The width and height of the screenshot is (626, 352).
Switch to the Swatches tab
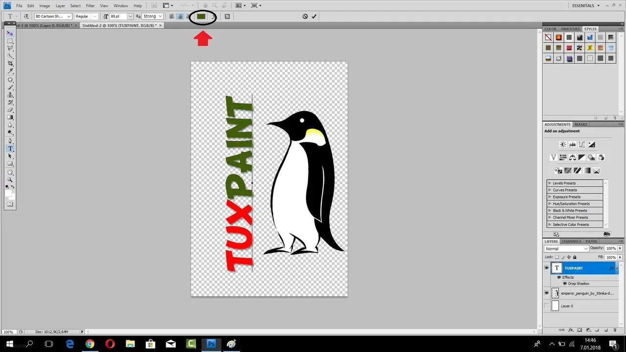[x=570, y=29]
